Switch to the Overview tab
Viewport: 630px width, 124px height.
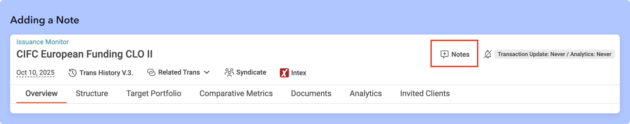pos(41,94)
